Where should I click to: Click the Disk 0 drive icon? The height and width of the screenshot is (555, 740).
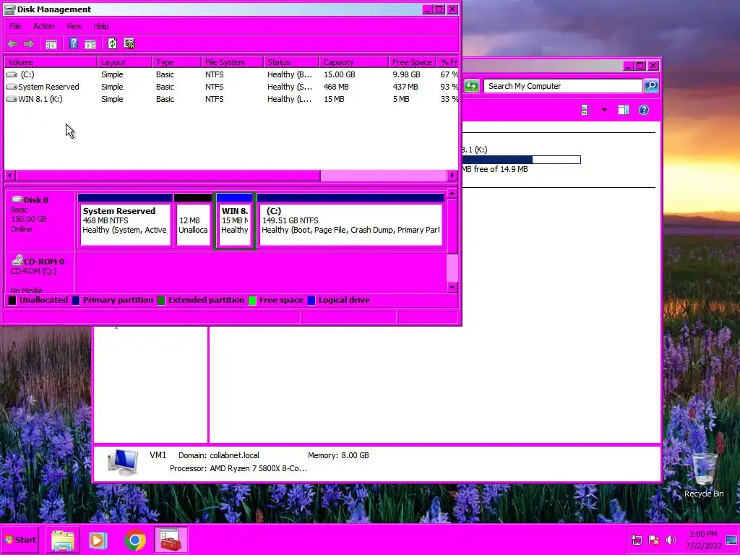point(17,199)
